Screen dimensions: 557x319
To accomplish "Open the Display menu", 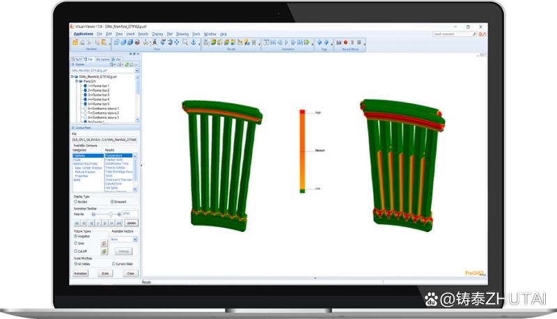I will (157, 34).
